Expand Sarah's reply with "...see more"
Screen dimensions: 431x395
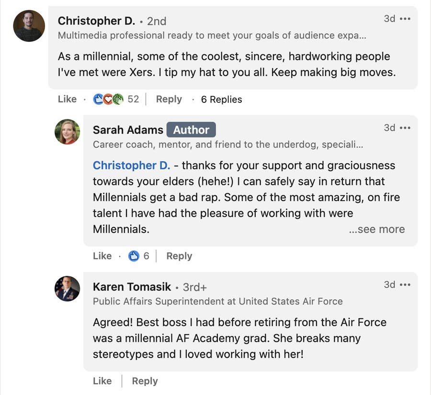(377, 229)
